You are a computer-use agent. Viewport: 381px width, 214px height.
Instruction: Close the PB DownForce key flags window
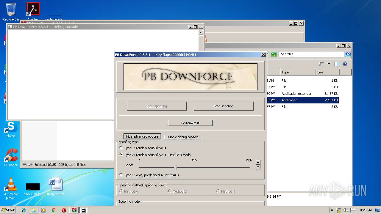point(263,55)
